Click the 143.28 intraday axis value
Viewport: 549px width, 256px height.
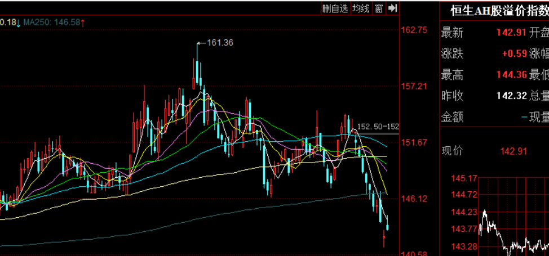(464, 246)
